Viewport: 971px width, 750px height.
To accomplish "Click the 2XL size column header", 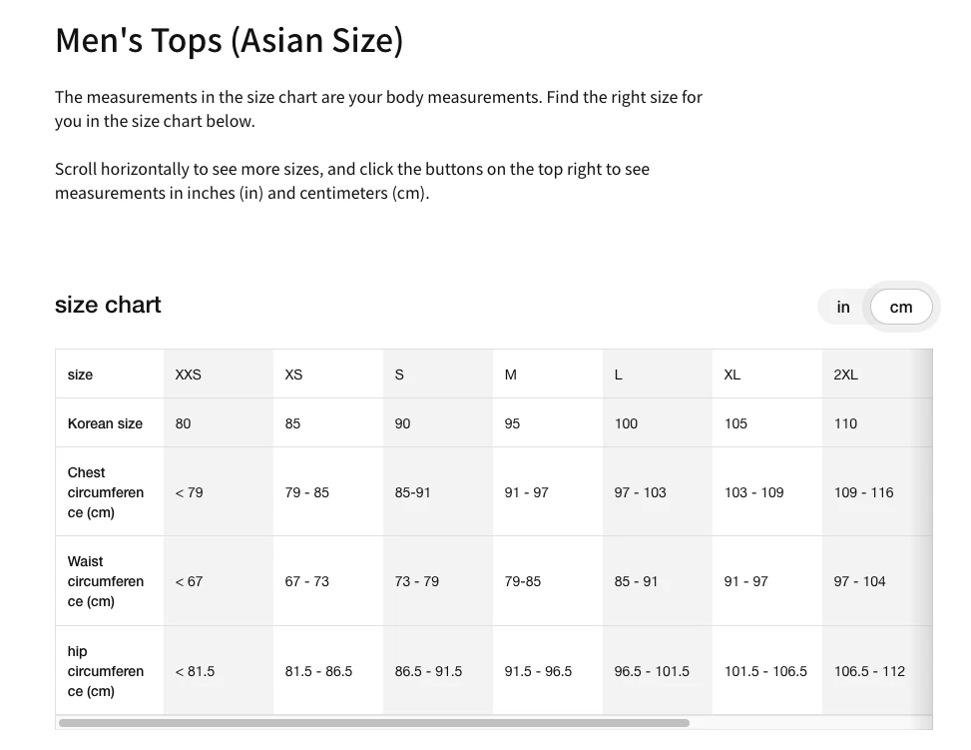I will 845,375.
